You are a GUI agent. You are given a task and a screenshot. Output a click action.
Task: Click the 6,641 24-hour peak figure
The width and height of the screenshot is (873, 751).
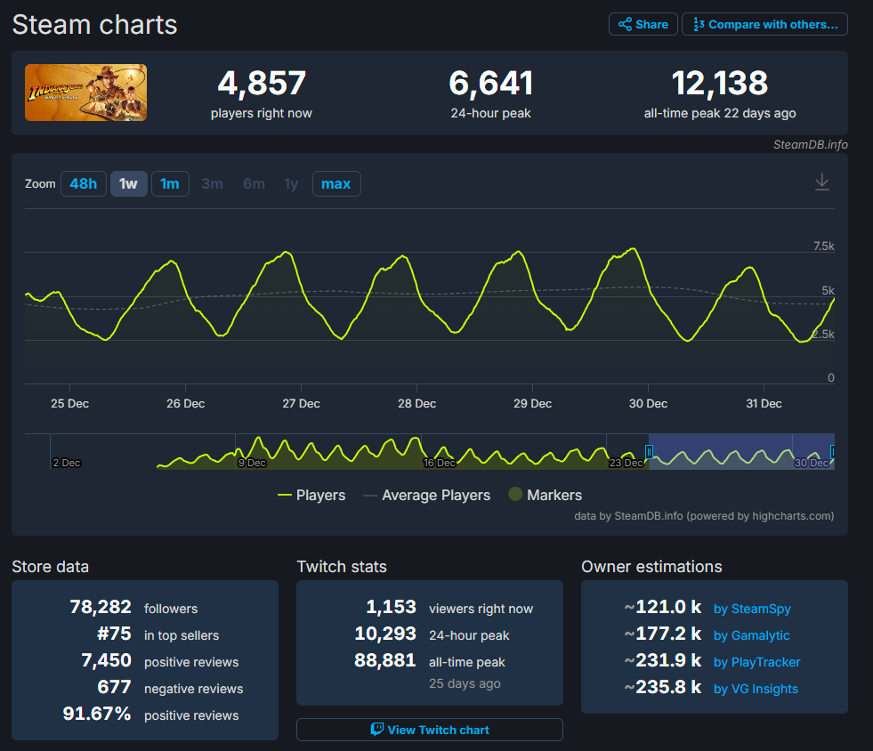pyautogui.click(x=490, y=84)
